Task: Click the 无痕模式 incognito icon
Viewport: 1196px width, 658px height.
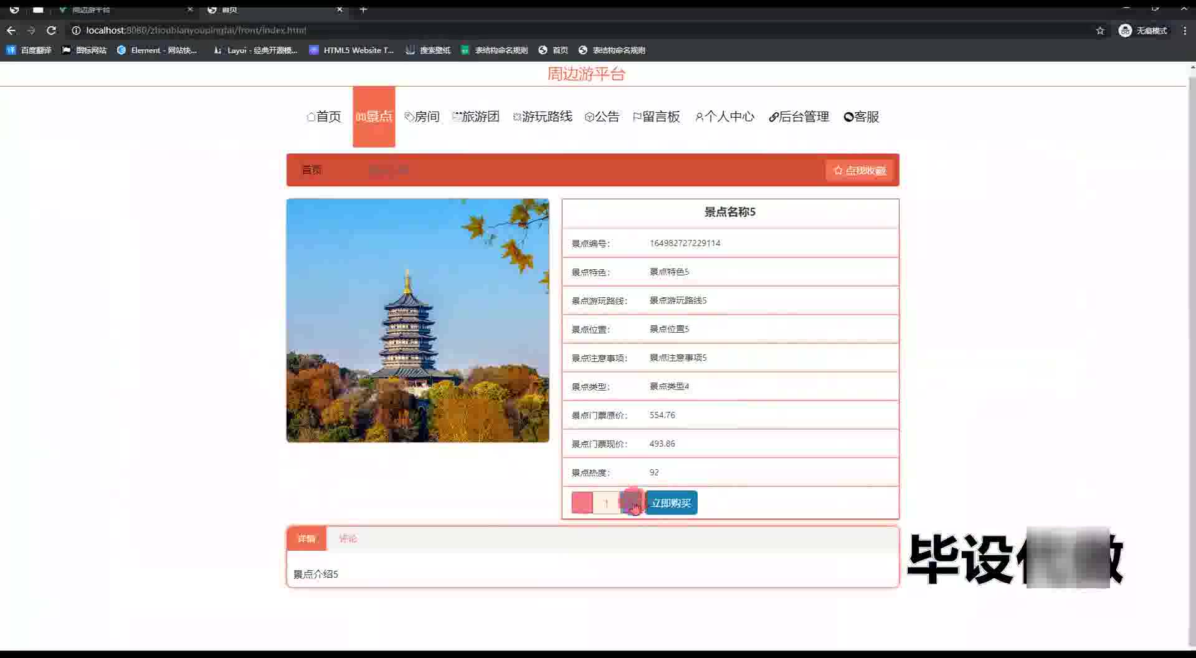Action: [1125, 31]
